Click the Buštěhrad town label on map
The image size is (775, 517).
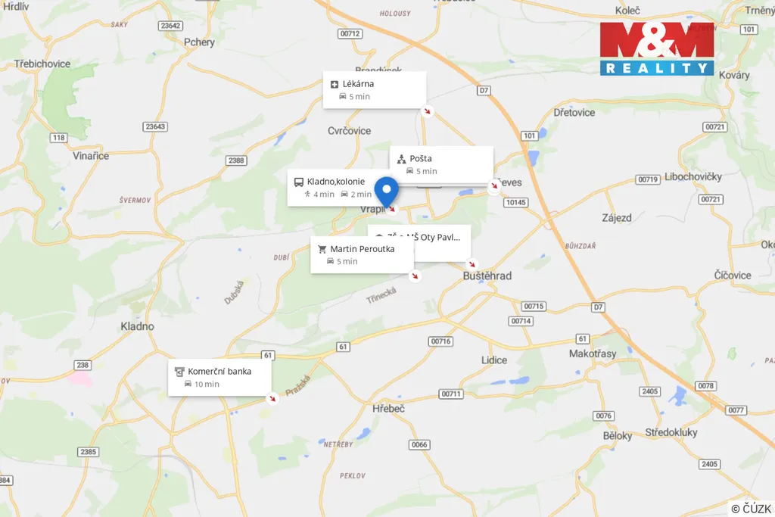(487, 276)
